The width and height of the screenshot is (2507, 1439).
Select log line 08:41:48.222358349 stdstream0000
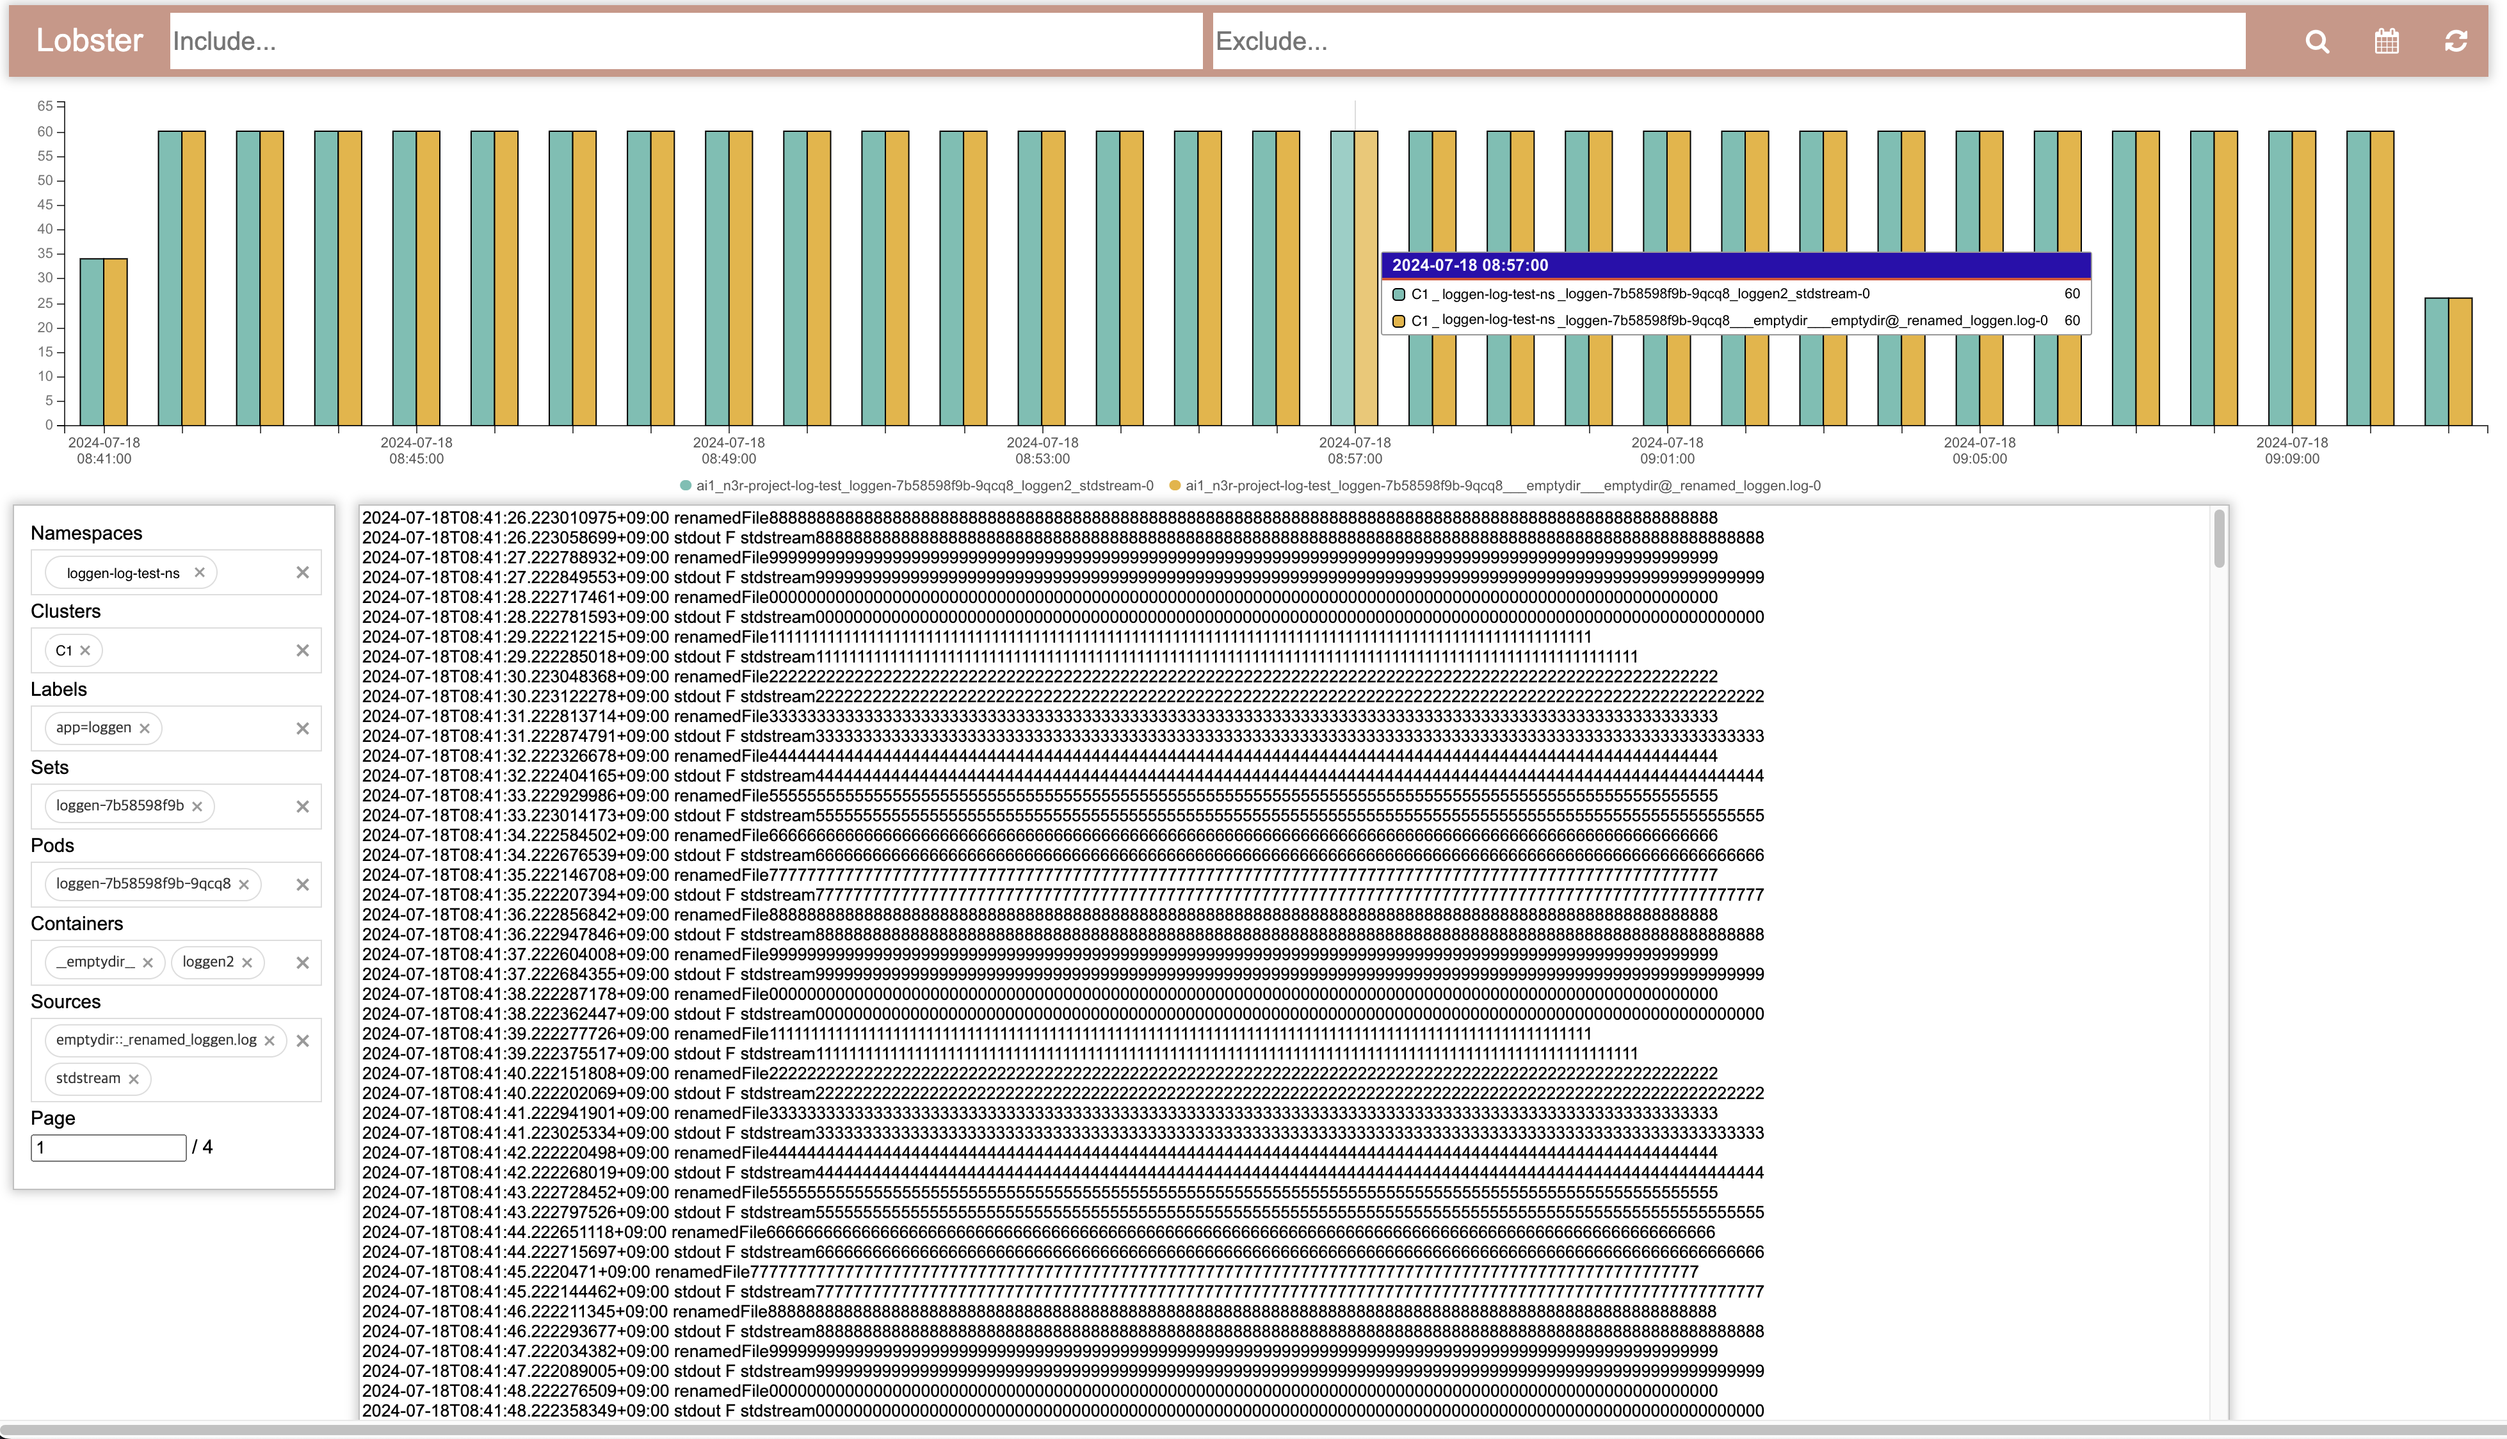click(1062, 1411)
